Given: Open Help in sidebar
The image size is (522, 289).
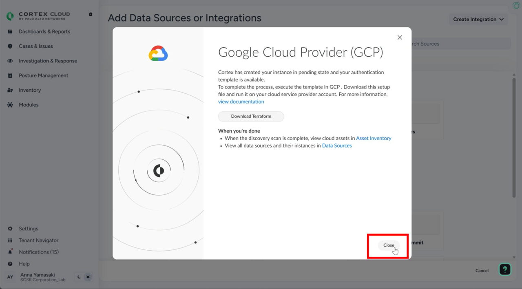Looking at the screenshot, I should pos(24,264).
